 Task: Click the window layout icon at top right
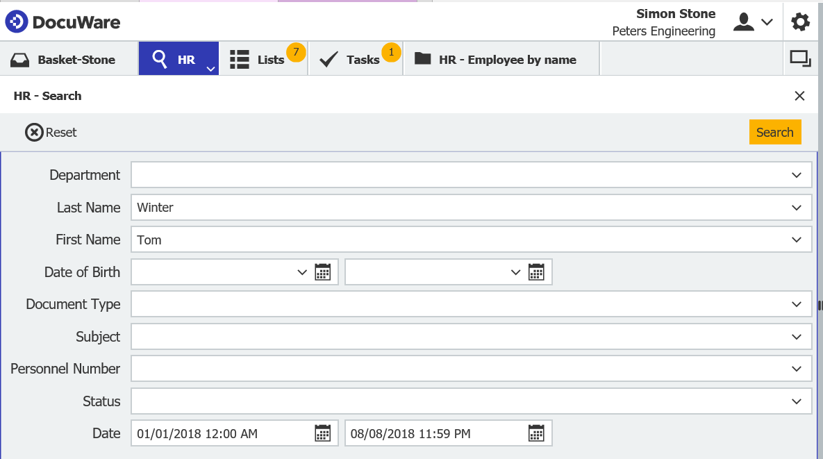pos(800,58)
